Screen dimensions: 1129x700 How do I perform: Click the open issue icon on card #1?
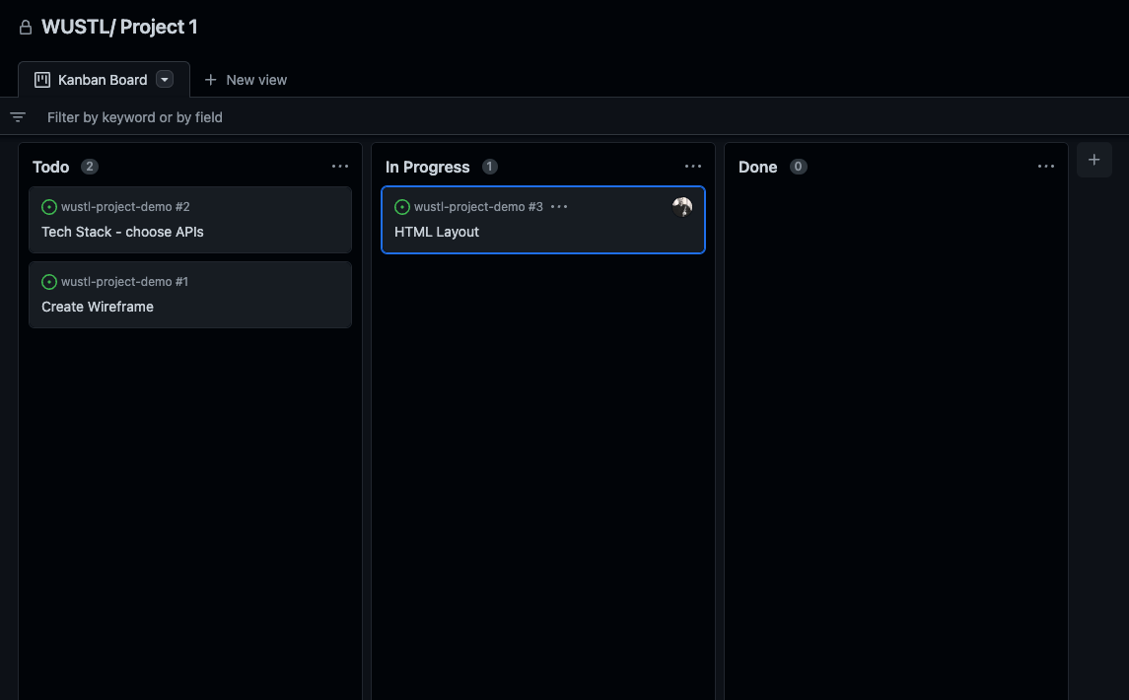click(x=49, y=282)
